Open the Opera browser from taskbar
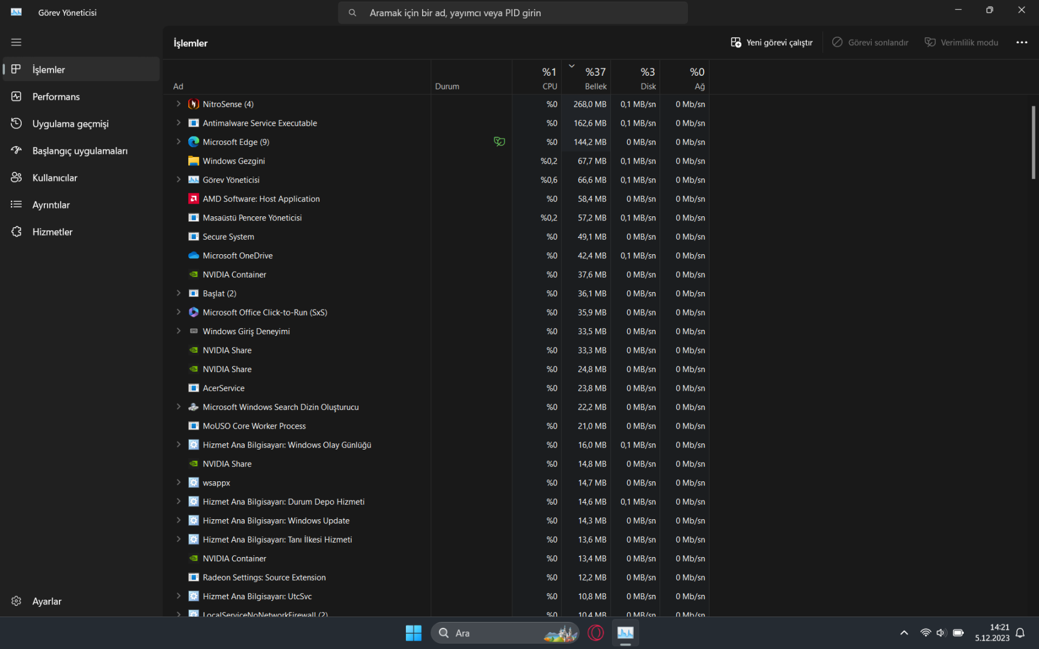1039x649 pixels. [x=596, y=633]
